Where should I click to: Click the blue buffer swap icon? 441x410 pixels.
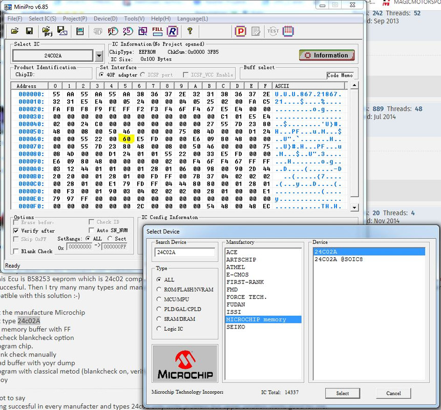pos(142,31)
